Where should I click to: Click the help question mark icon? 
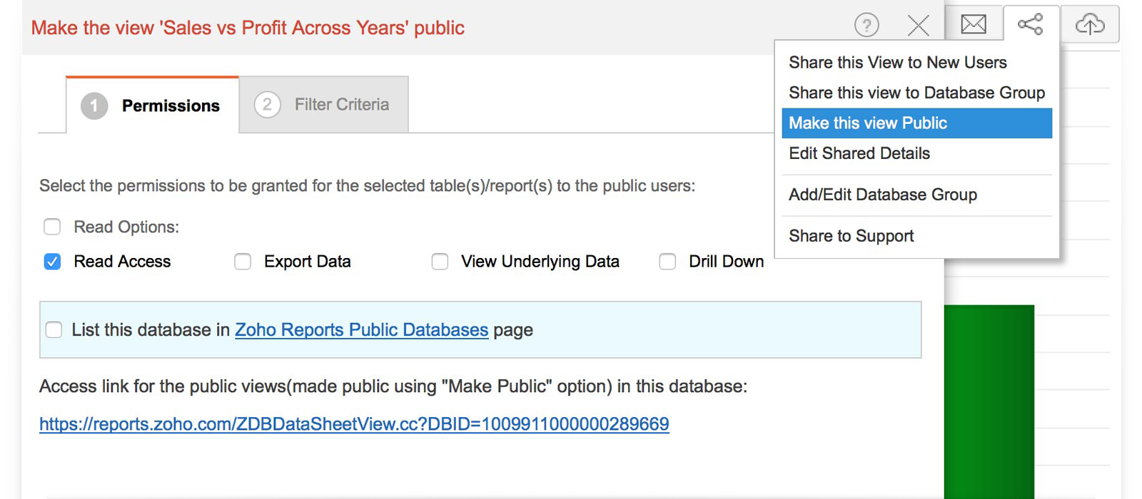pos(866,26)
